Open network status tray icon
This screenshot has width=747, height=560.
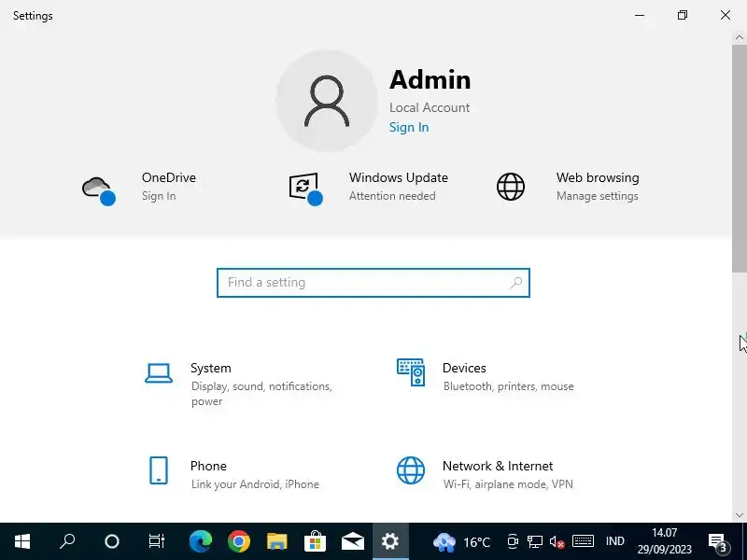tap(534, 541)
